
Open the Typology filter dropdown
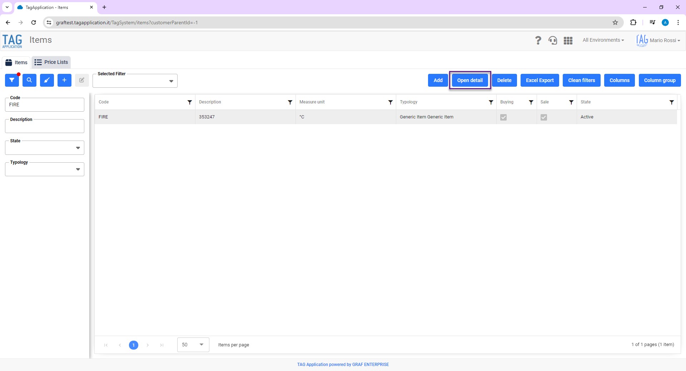coord(45,169)
